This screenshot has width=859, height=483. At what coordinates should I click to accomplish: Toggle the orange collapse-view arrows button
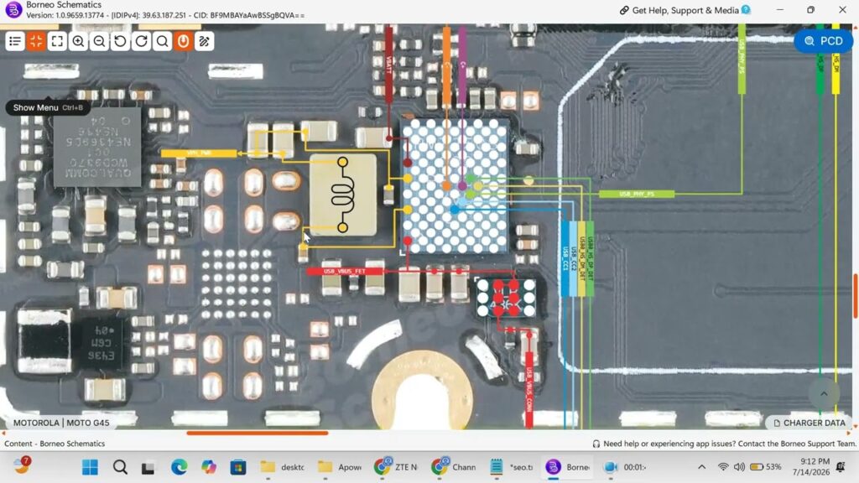36,41
